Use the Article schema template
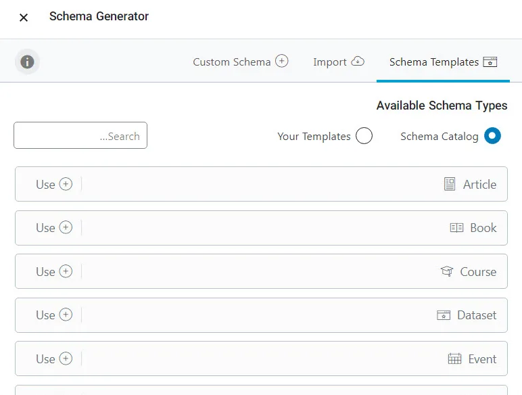This screenshot has height=395, width=522. [x=54, y=184]
